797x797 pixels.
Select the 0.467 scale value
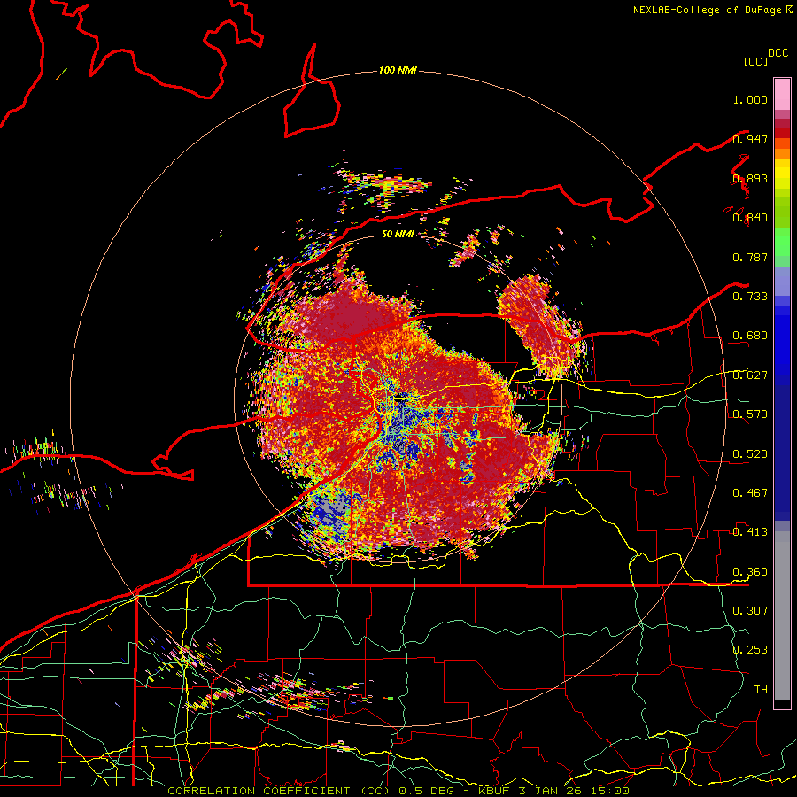click(x=750, y=492)
